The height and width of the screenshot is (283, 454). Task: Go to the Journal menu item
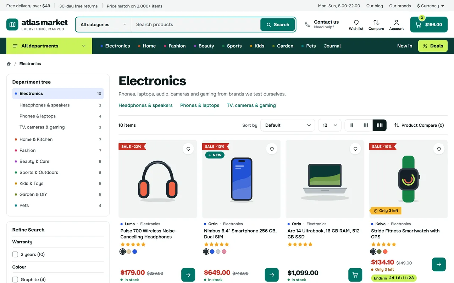point(332,46)
